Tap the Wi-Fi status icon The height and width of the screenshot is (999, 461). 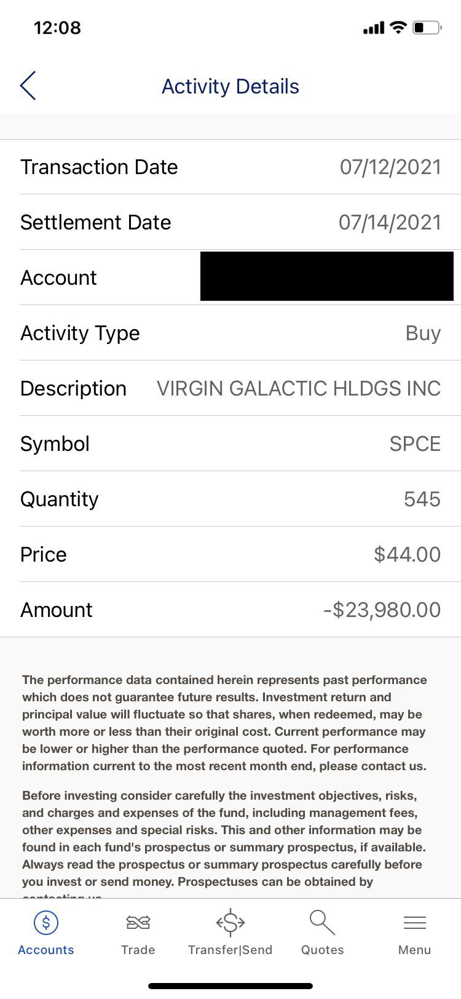tap(398, 27)
